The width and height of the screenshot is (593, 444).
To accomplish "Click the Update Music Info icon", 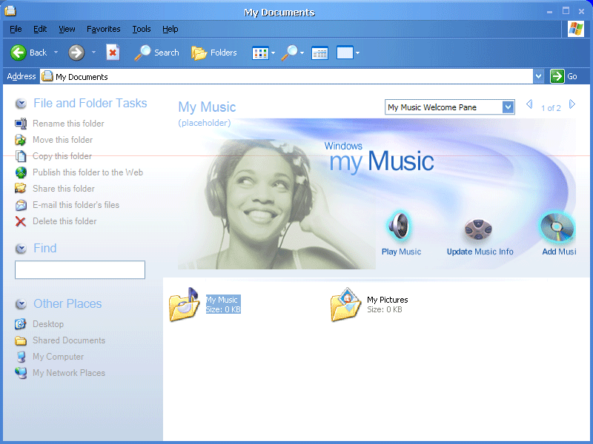I will point(479,229).
